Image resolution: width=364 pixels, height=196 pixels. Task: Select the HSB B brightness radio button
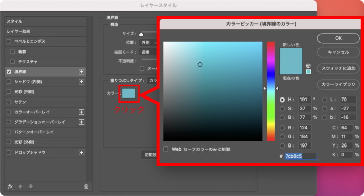tap(282, 117)
